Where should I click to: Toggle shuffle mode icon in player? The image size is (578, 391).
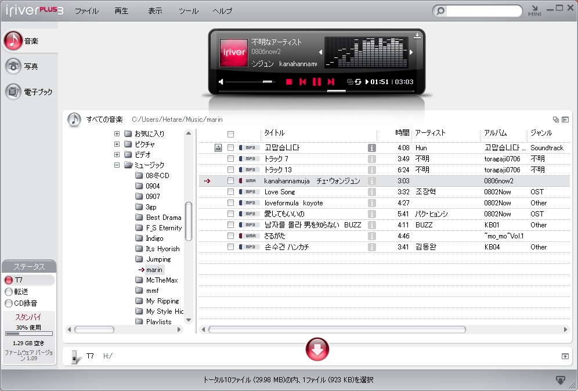(350, 82)
